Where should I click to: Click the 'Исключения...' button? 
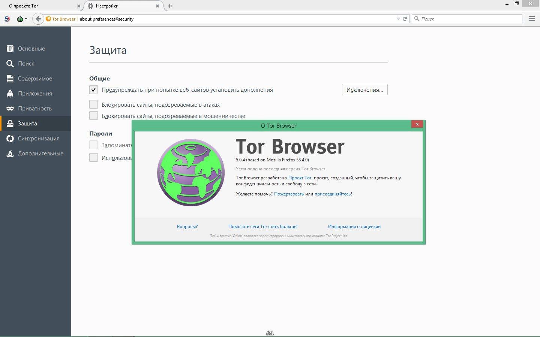(364, 89)
